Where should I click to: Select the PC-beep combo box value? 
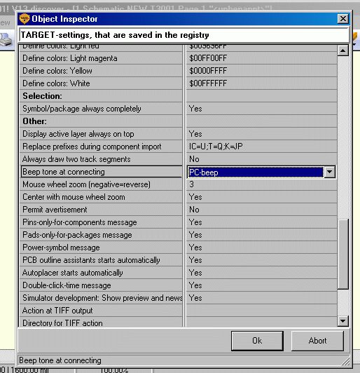(256, 172)
